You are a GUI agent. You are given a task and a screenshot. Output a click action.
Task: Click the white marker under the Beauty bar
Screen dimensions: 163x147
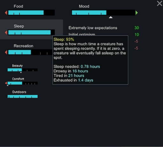pyautogui.click(x=21, y=72)
